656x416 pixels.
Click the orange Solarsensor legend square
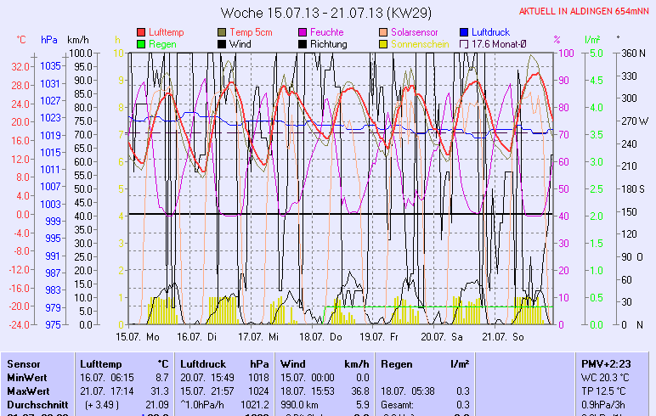coord(384,32)
